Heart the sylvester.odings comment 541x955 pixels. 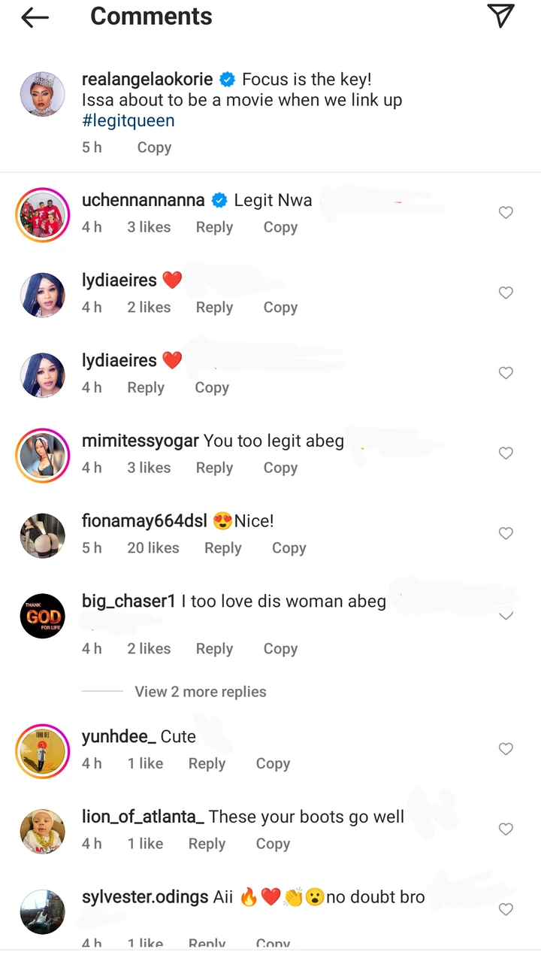coord(506,910)
